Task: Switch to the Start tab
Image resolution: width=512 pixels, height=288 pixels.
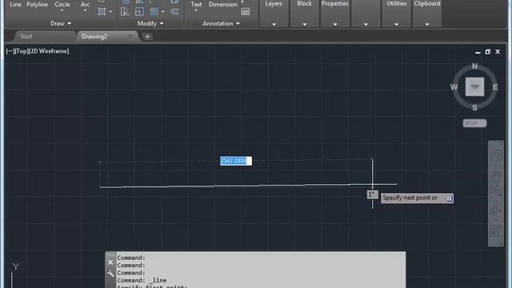Action: [26, 36]
